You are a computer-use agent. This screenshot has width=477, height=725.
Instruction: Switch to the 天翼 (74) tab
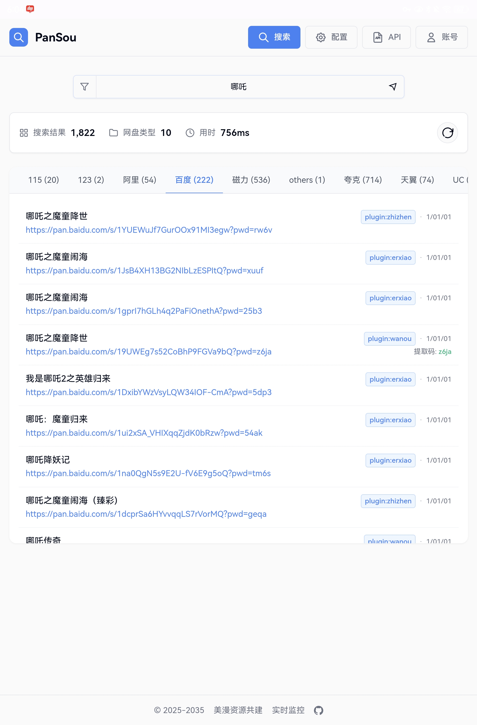pos(417,180)
